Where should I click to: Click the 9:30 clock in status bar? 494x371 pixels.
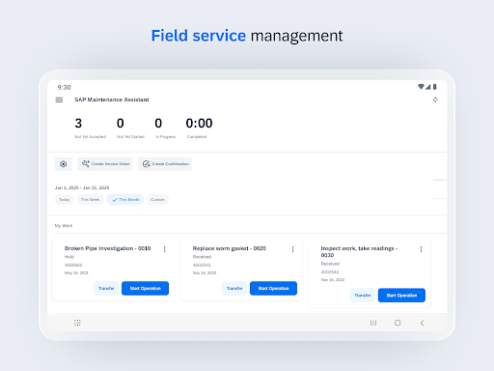(64, 87)
